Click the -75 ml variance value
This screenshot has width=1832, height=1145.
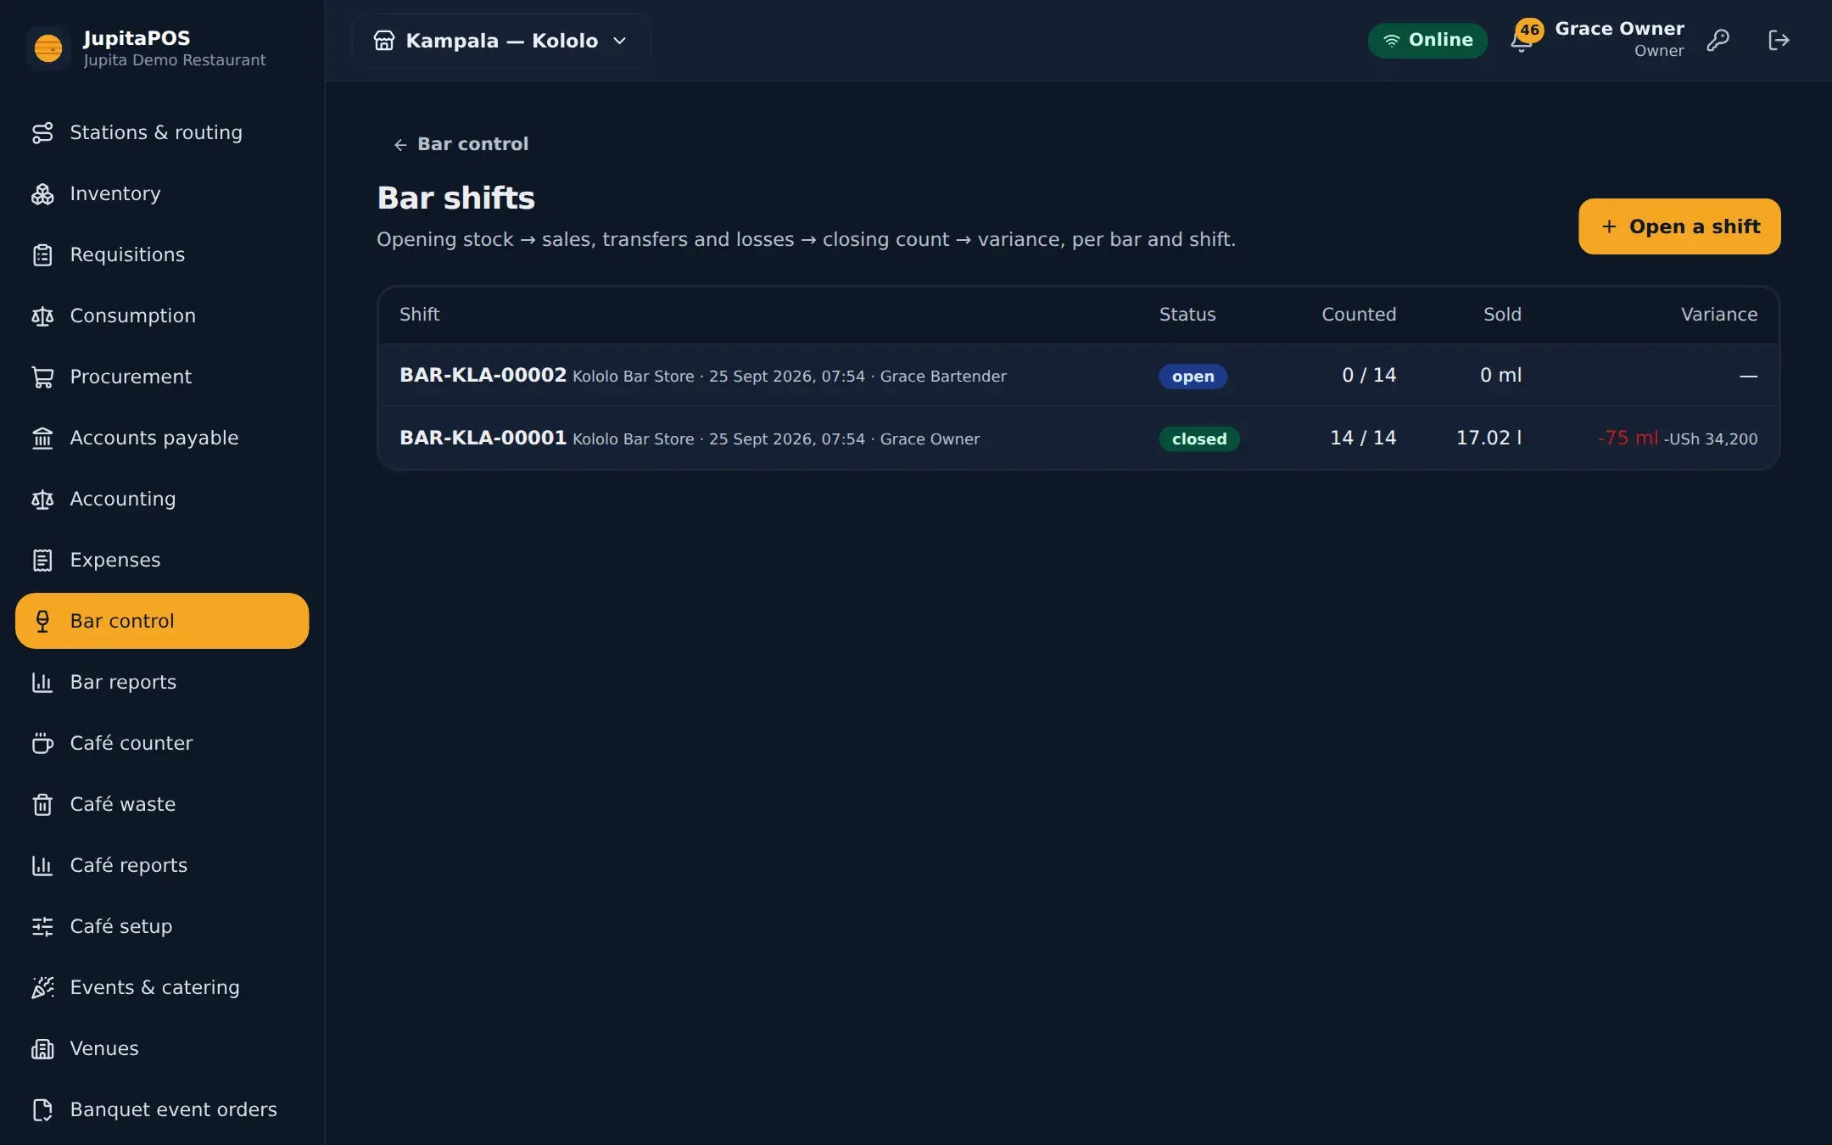point(1628,438)
